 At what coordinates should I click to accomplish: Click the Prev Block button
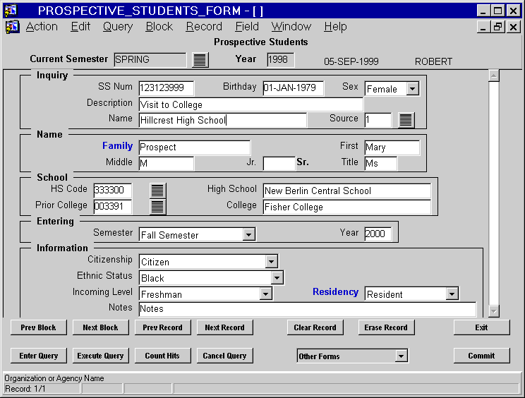point(39,327)
